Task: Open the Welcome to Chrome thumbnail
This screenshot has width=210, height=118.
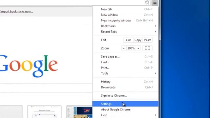Action: (44, 112)
